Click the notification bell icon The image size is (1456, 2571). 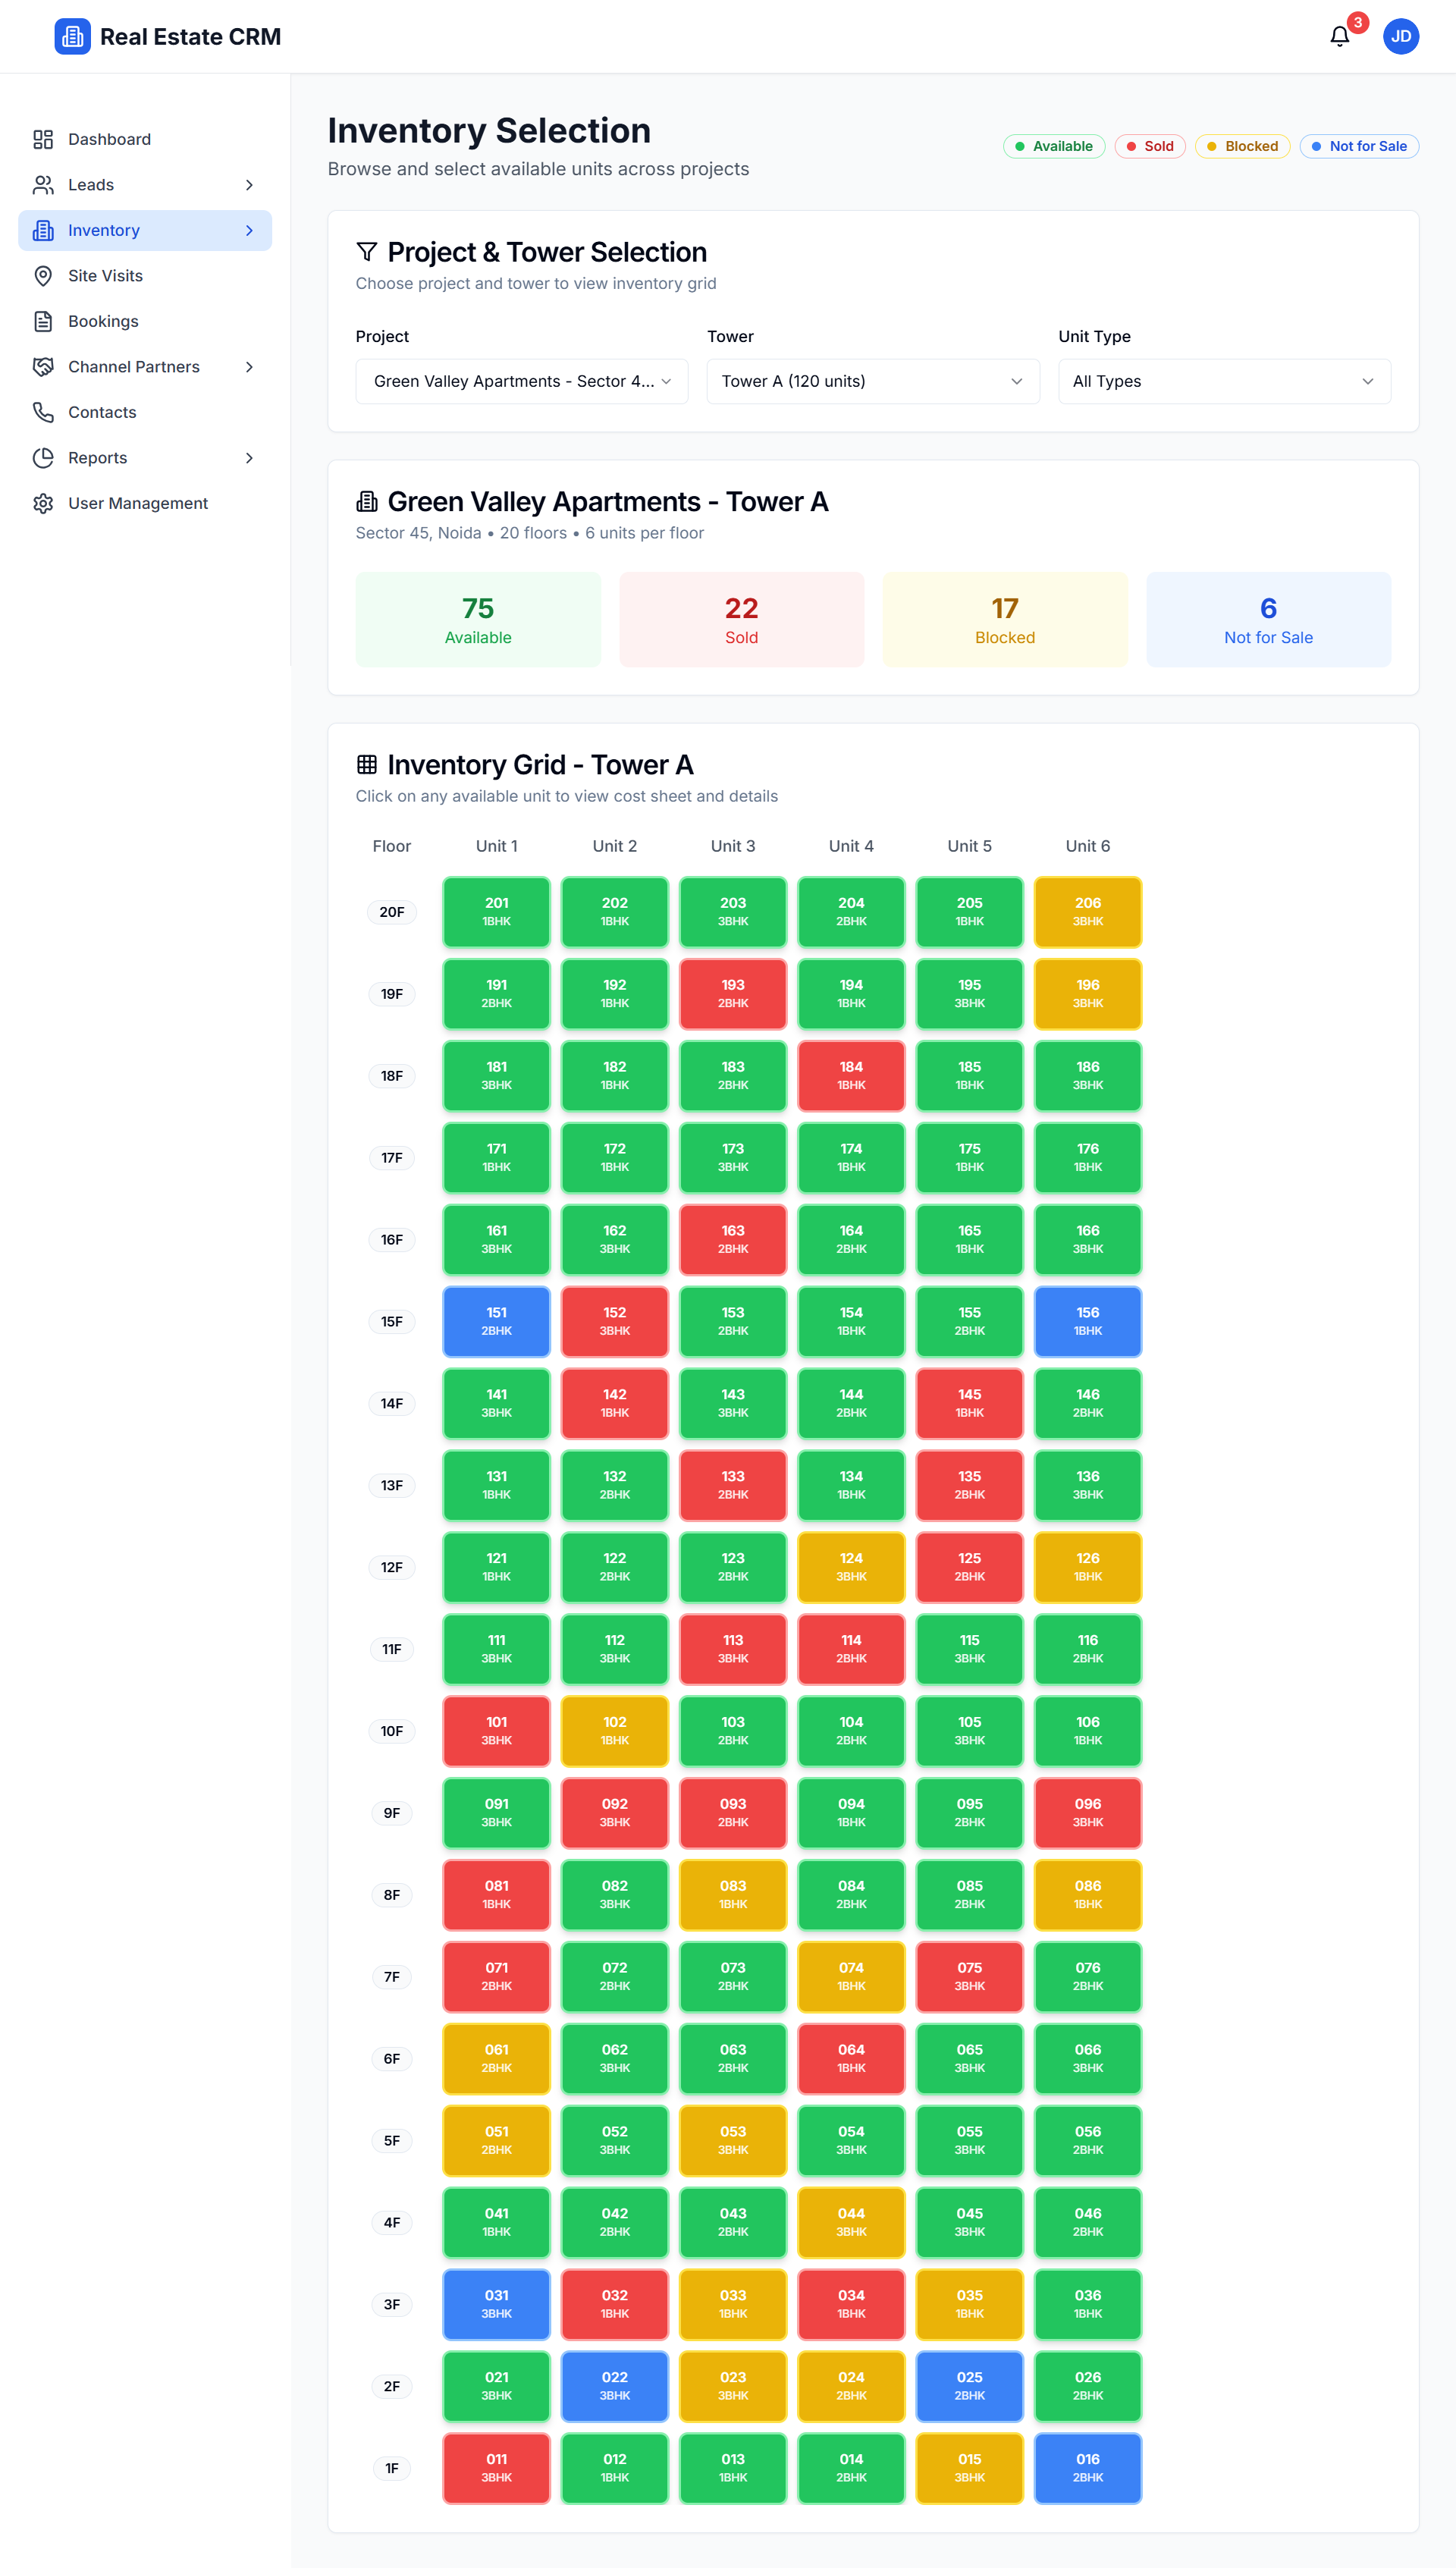(1339, 37)
